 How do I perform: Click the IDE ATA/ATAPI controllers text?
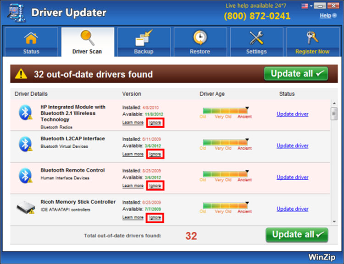[x=65, y=210]
